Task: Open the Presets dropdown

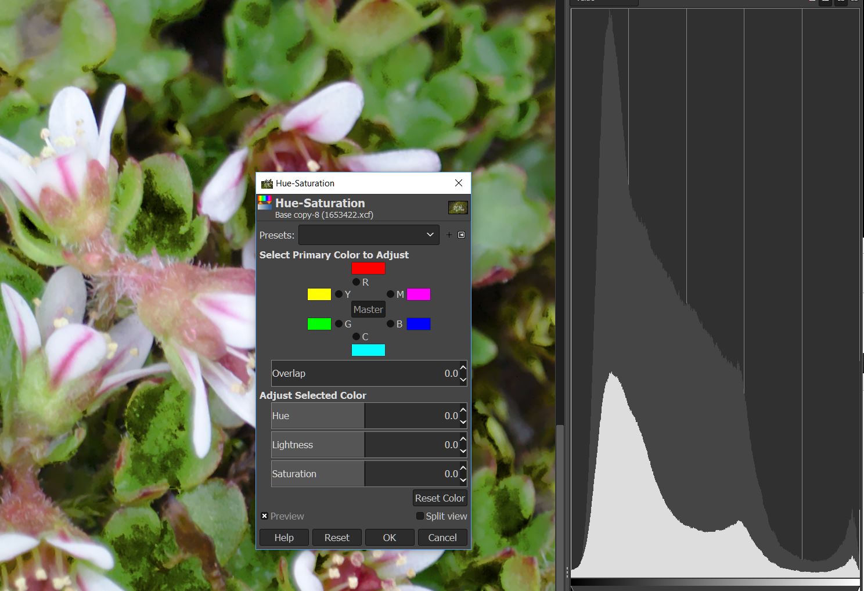Action: [369, 235]
